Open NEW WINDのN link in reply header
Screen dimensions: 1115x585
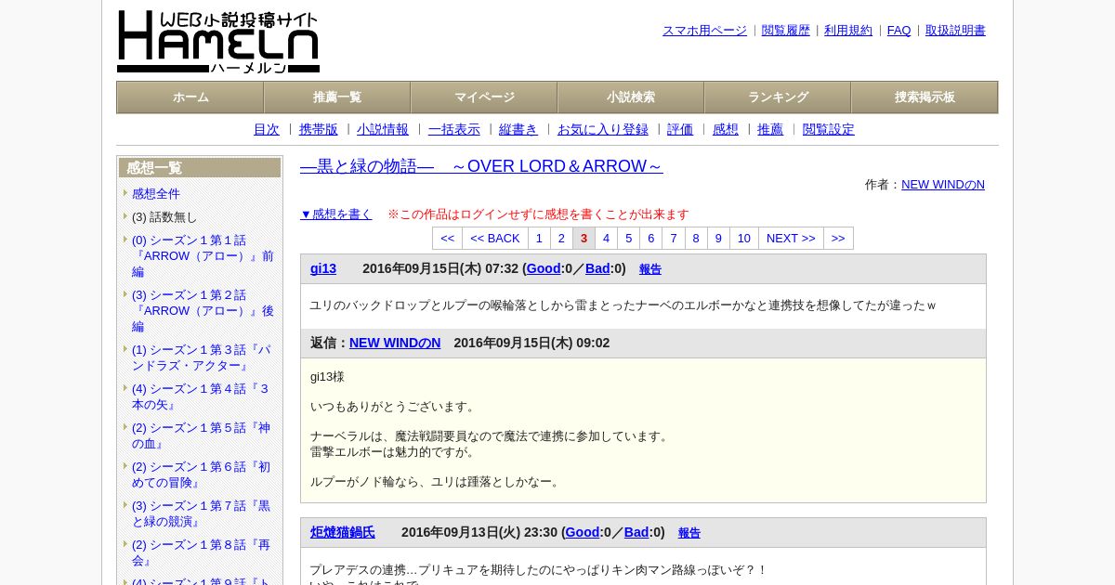click(x=395, y=344)
